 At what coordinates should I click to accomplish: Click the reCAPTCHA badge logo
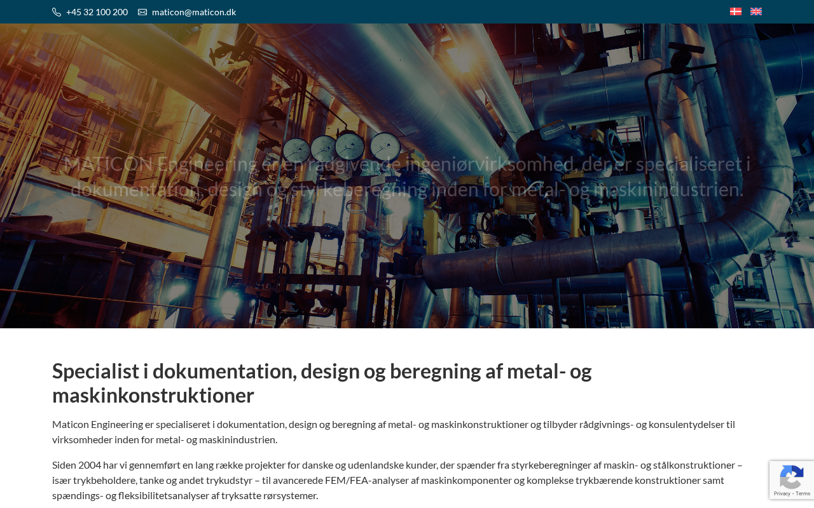click(792, 477)
